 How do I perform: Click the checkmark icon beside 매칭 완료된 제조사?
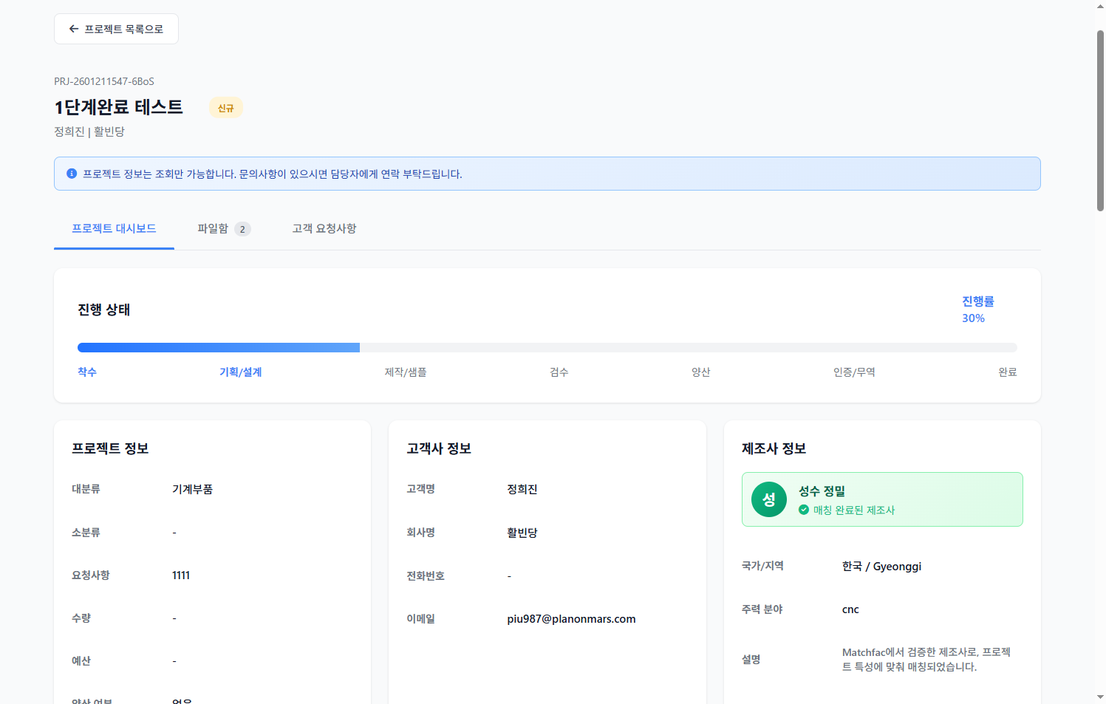click(x=802, y=509)
